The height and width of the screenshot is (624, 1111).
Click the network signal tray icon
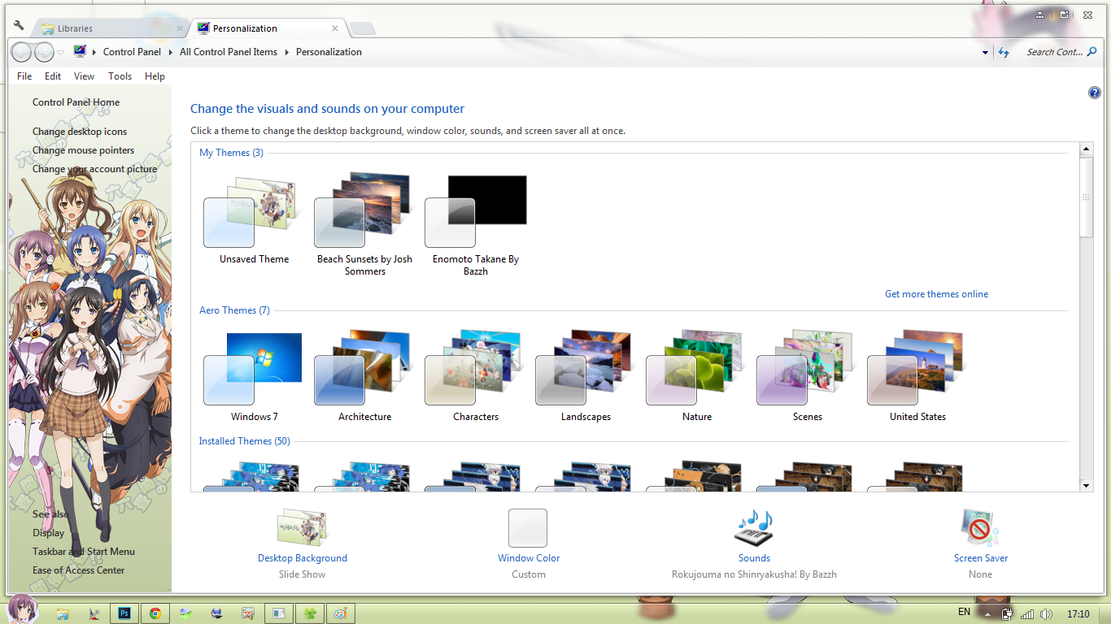(1027, 614)
